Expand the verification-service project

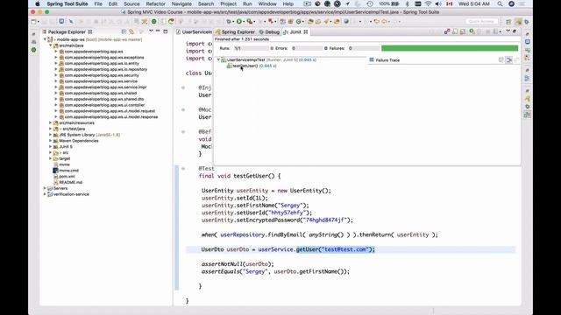pyautogui.click(x=45, y=194)
